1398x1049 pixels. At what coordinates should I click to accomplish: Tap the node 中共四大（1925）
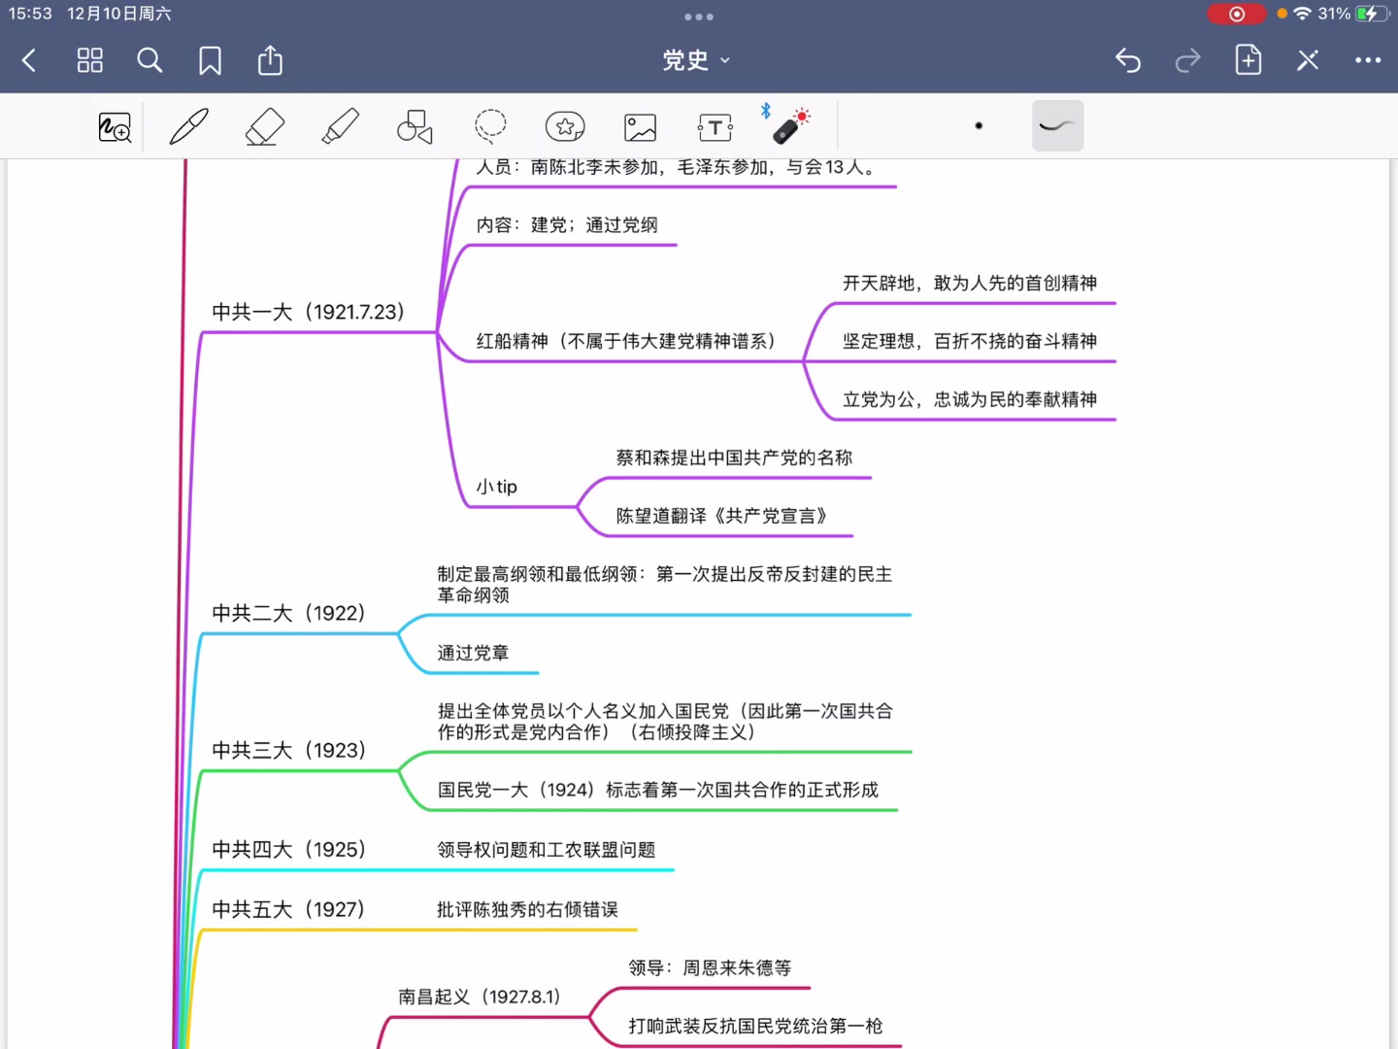click(288, 849)
